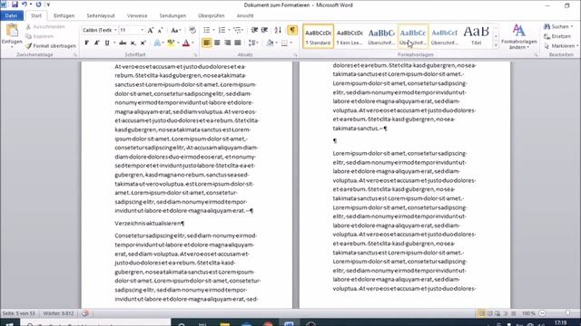This screenshot has width=581, height=326.
Task: Apply red font color
Action: tap(186, 43)
